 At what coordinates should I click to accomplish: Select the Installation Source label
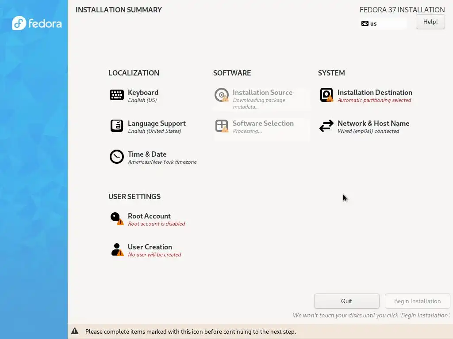coord(263,93)
